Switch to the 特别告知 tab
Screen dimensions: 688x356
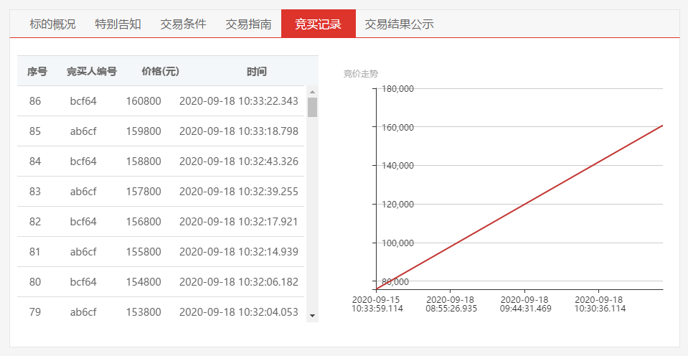click(x=118, y=24)
